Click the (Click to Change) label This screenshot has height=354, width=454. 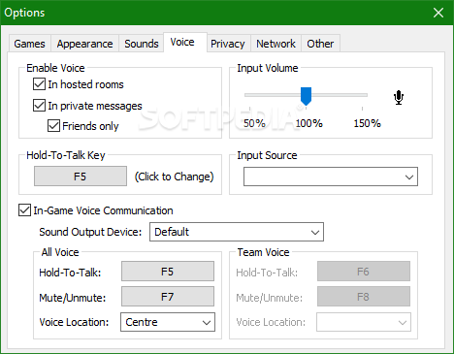tap(174, 177)
